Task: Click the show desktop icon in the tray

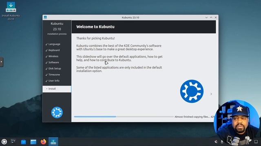Action: [256, 142]
